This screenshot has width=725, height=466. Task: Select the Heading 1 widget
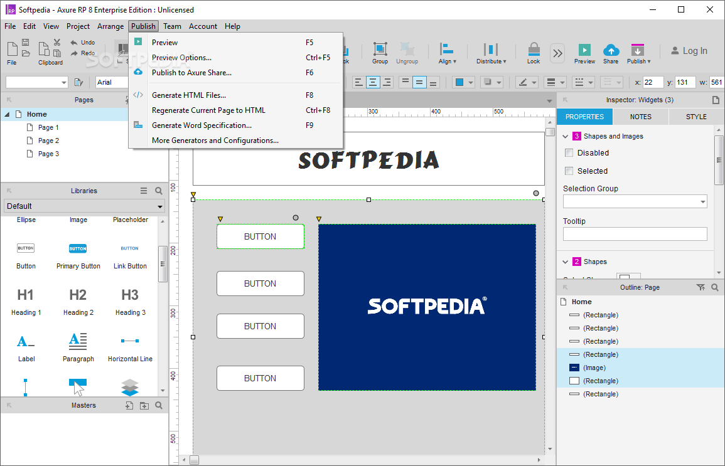26,301
